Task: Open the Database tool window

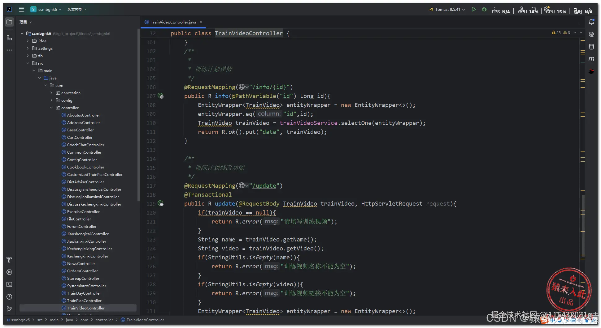Action: [x=591, y=47]
